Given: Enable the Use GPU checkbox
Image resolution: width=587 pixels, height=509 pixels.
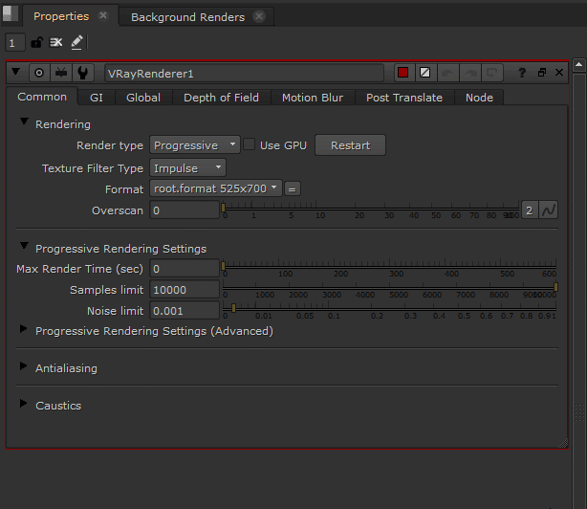Looking at the screenshot, I should coord(250,145).
